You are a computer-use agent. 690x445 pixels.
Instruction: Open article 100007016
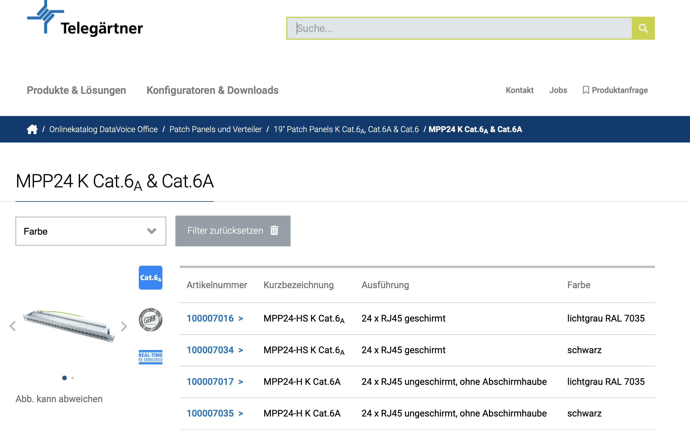pos(215,318)
